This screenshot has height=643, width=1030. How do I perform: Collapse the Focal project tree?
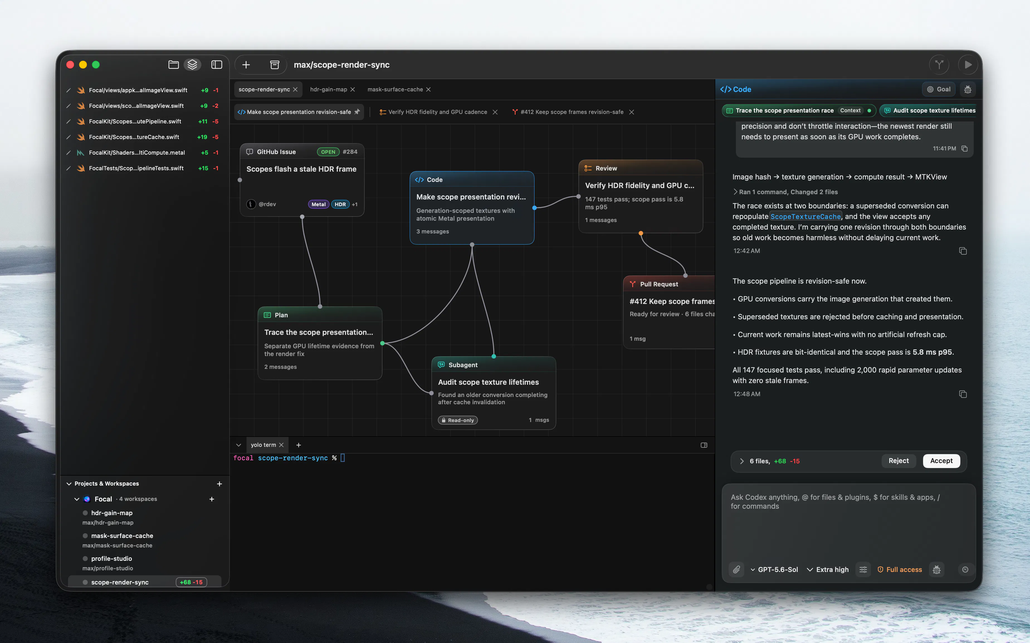pyautogui.click(x=77, y=499)
